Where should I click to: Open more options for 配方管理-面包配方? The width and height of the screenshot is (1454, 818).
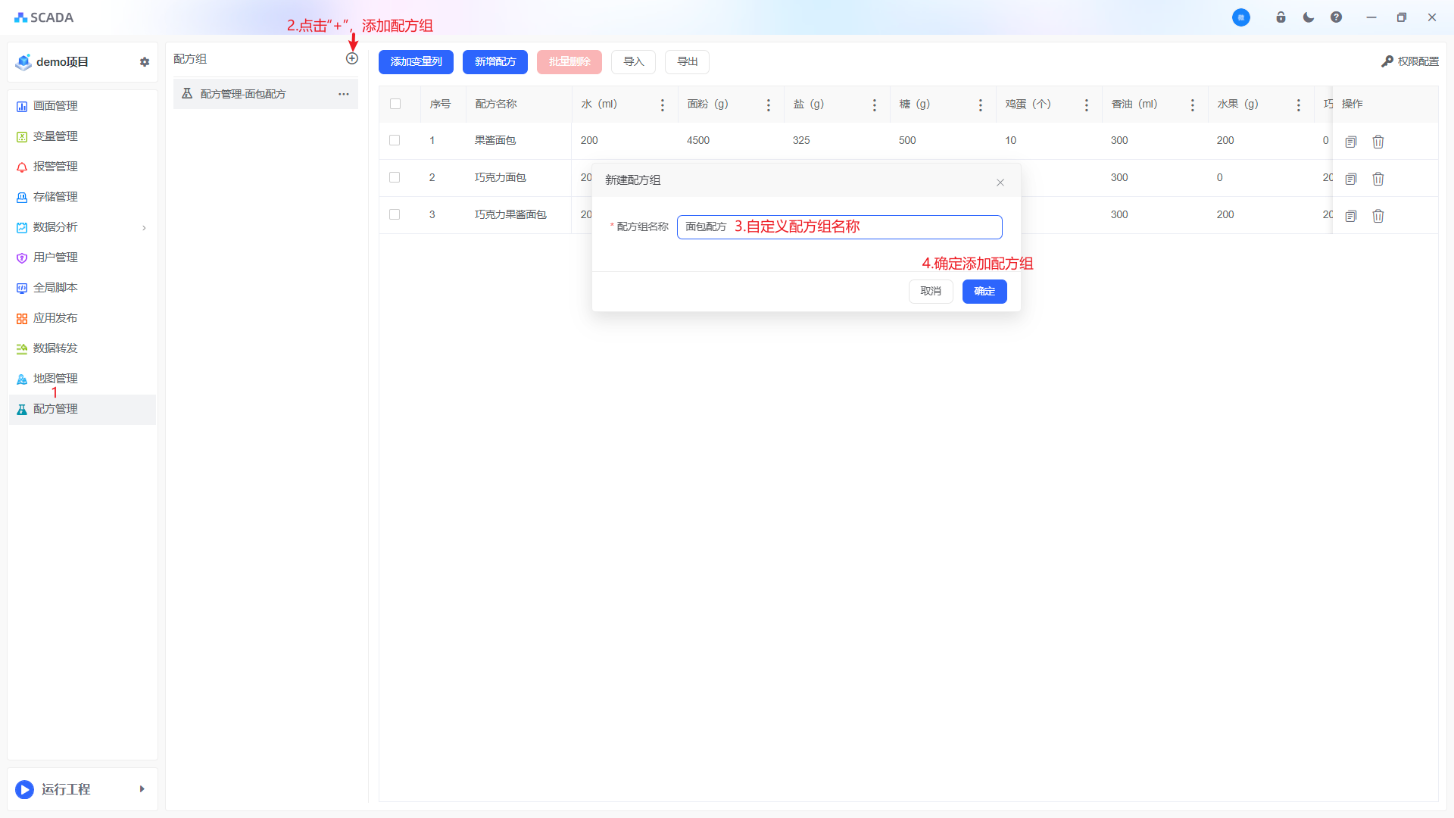click(344, 94)
